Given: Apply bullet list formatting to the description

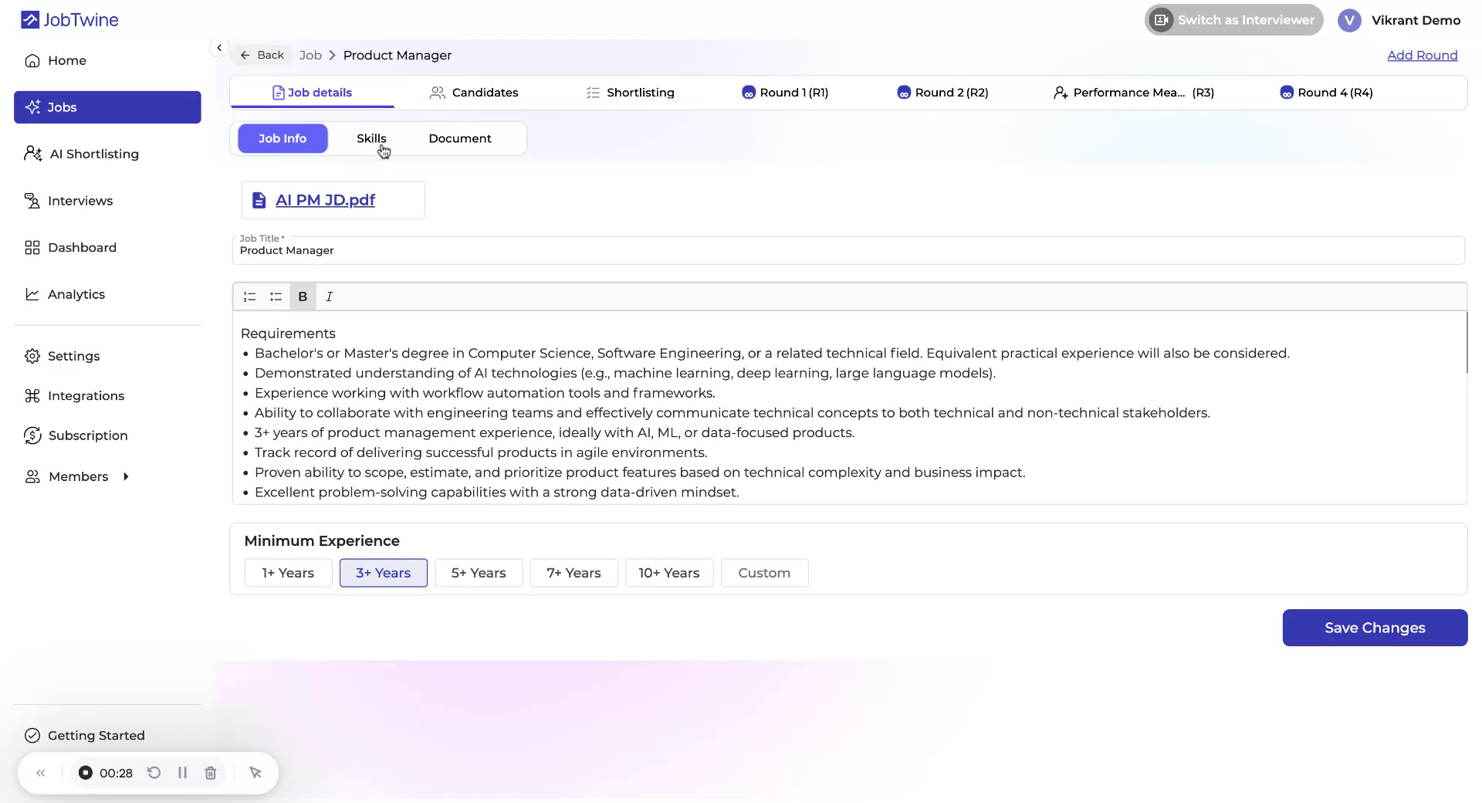Looking at the screenshot, I should tap(276, 296).
